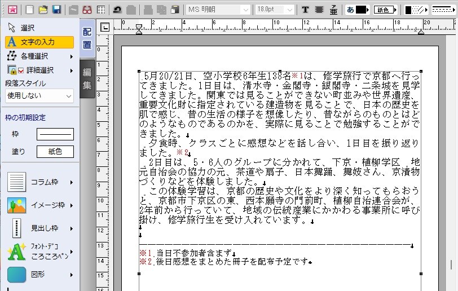Undo the last action with the curved arrow icon

[117, 10]
